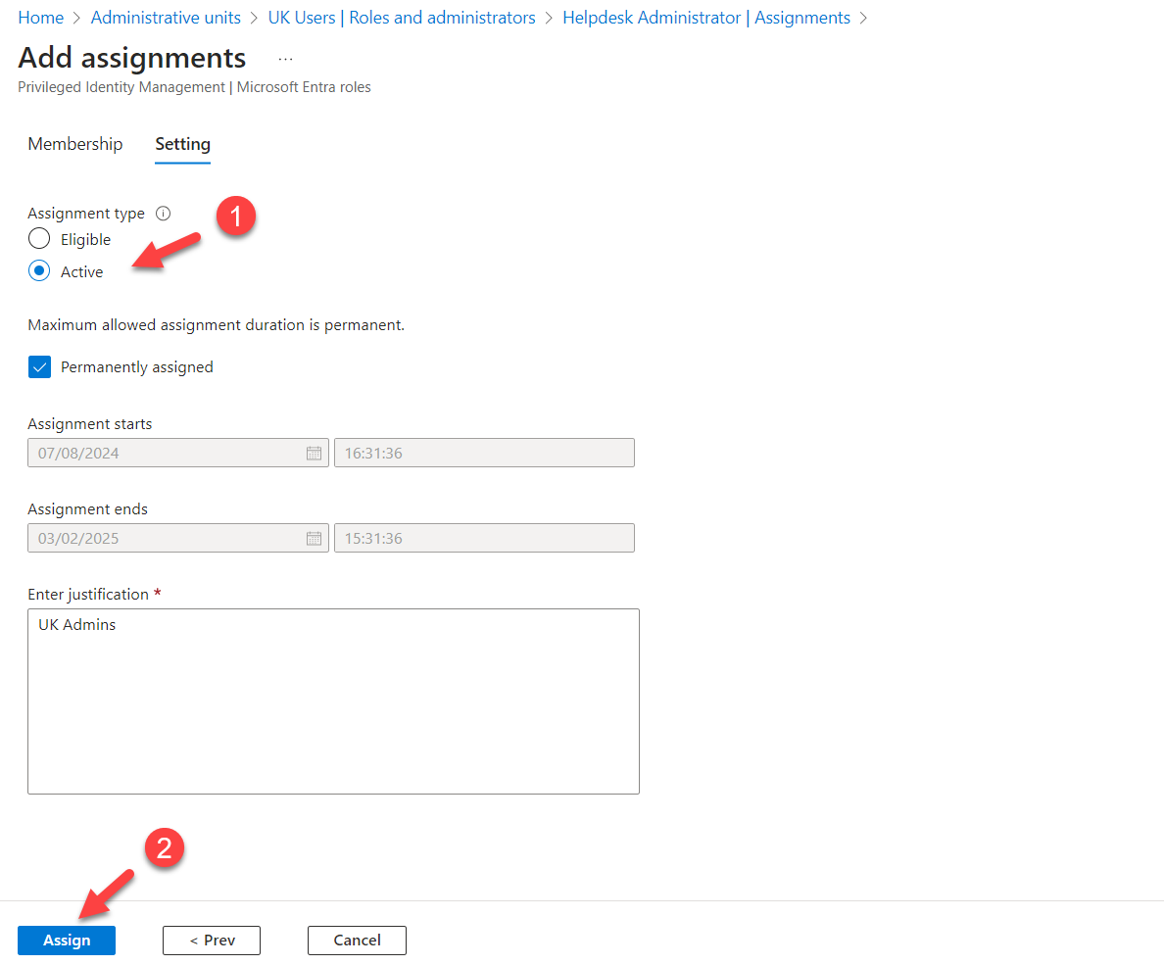
Task: Click the Prev button
Action: (x=211, y=940)
